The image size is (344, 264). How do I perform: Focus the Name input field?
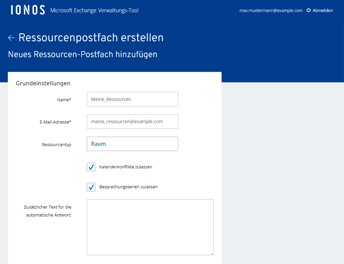click(x=133, y=99)
